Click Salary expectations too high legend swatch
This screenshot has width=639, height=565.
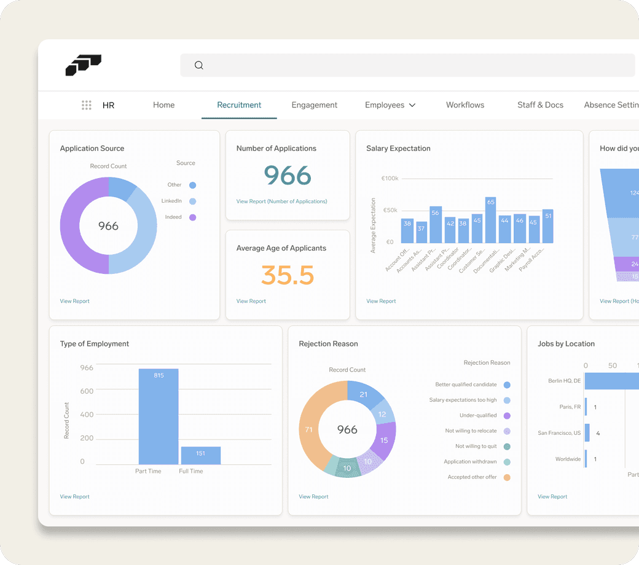[x=507, y=400]
